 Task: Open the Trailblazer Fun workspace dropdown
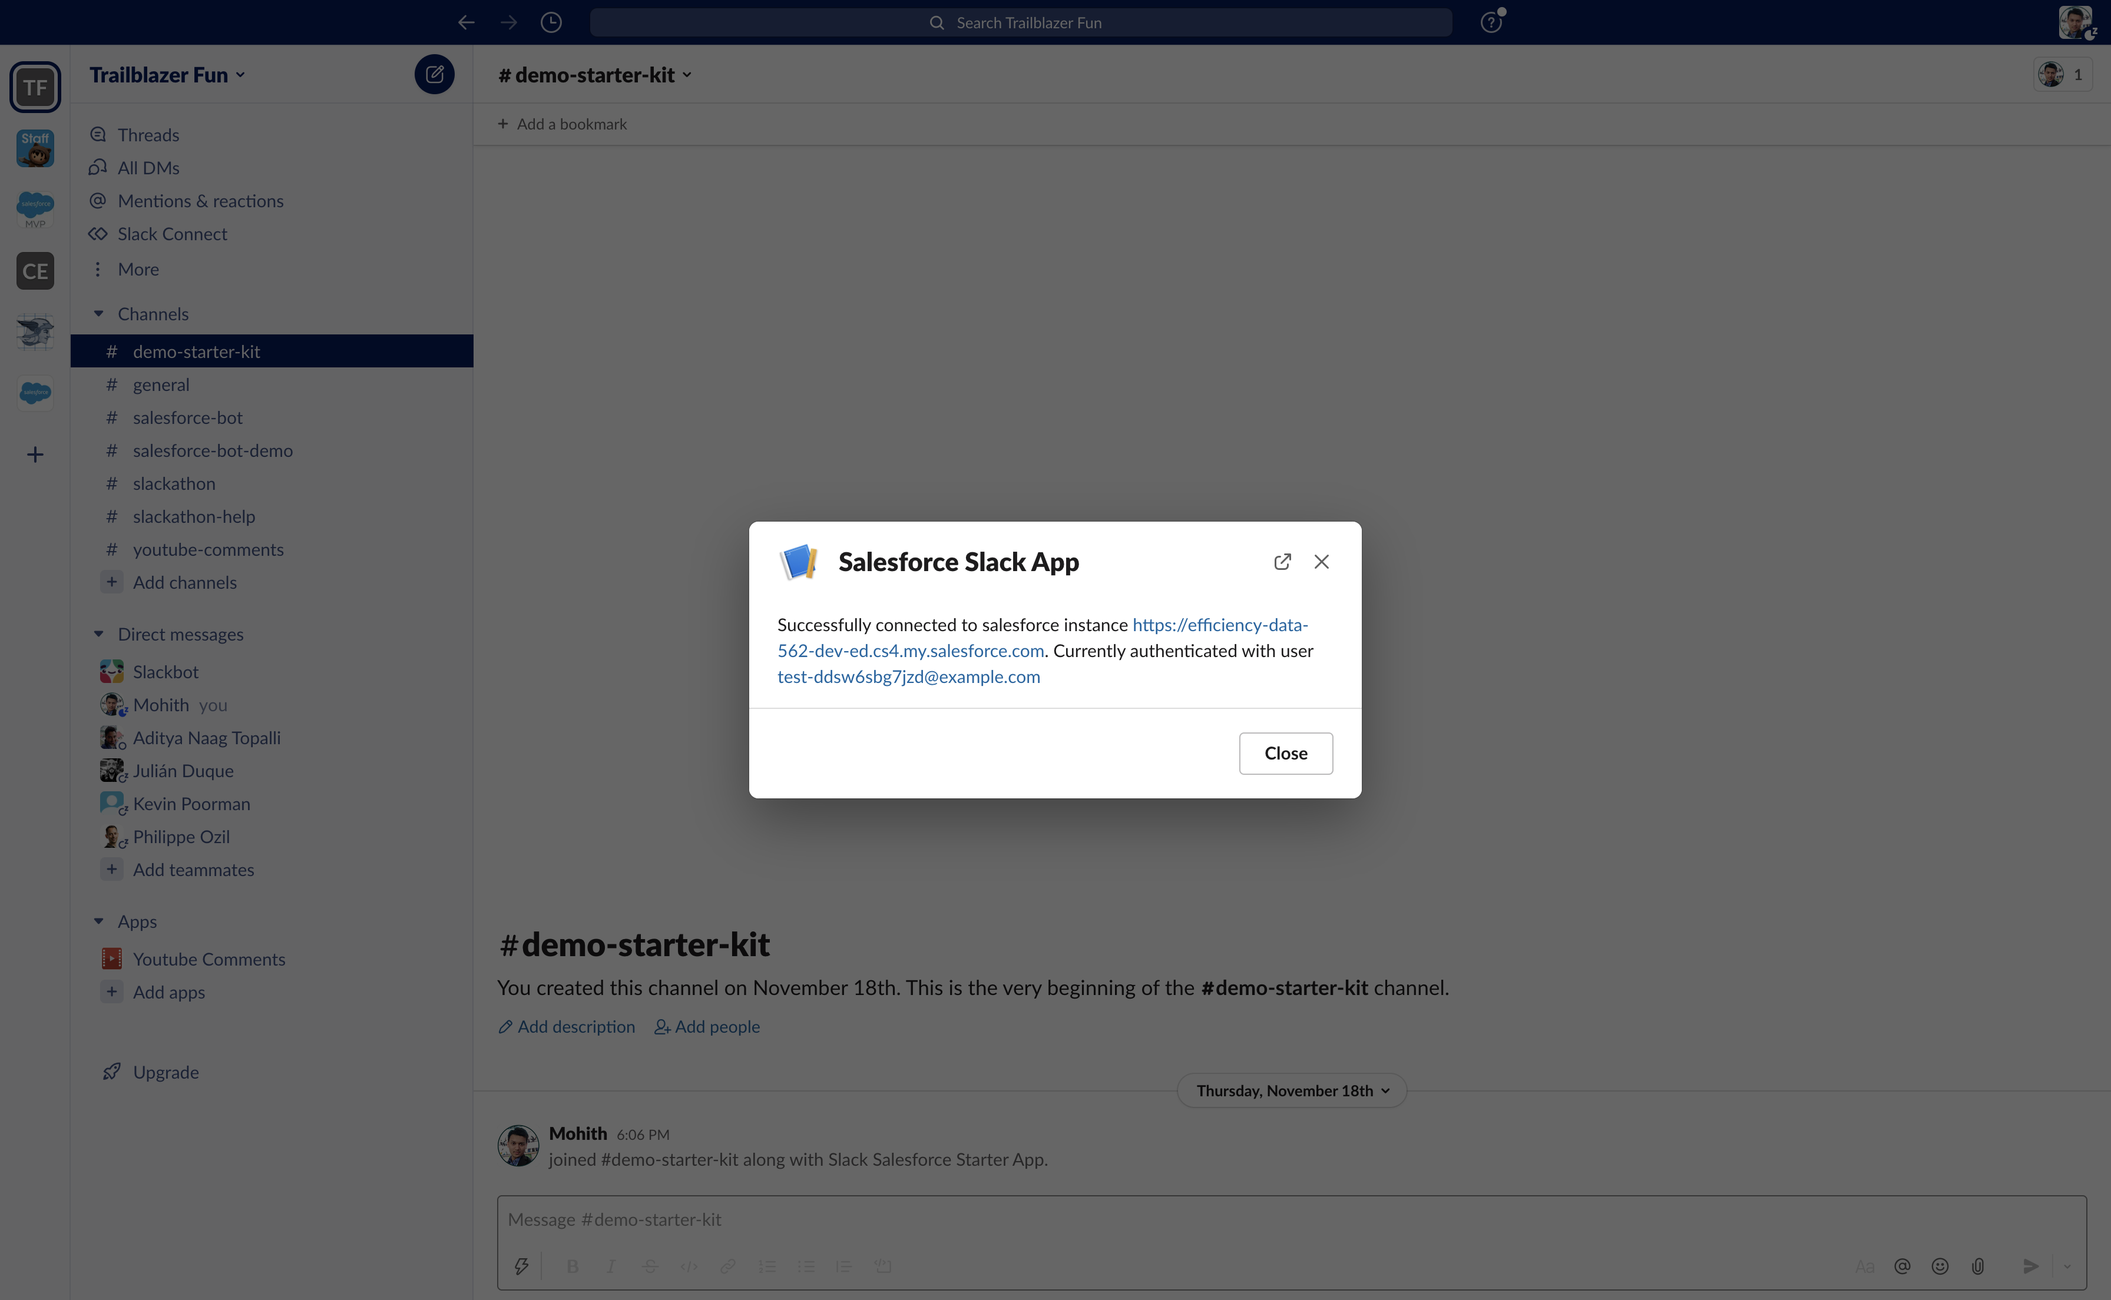click(x=168, y=75)
